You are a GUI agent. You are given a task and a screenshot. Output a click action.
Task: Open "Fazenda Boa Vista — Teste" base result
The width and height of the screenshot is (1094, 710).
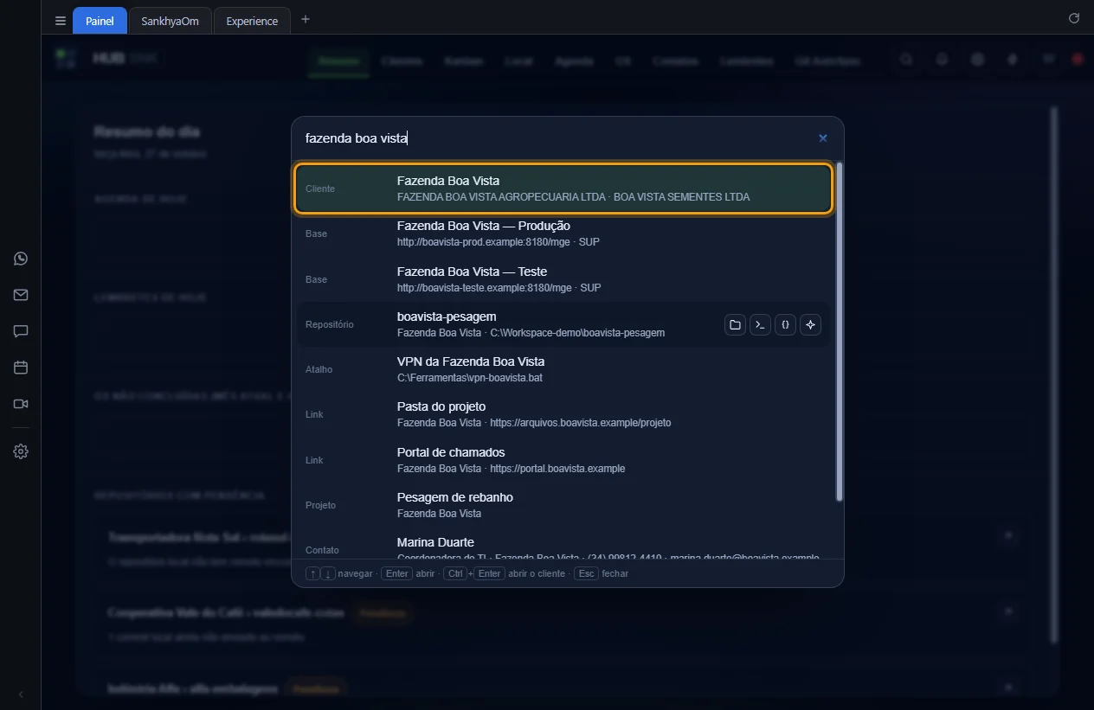coord(563,279)
